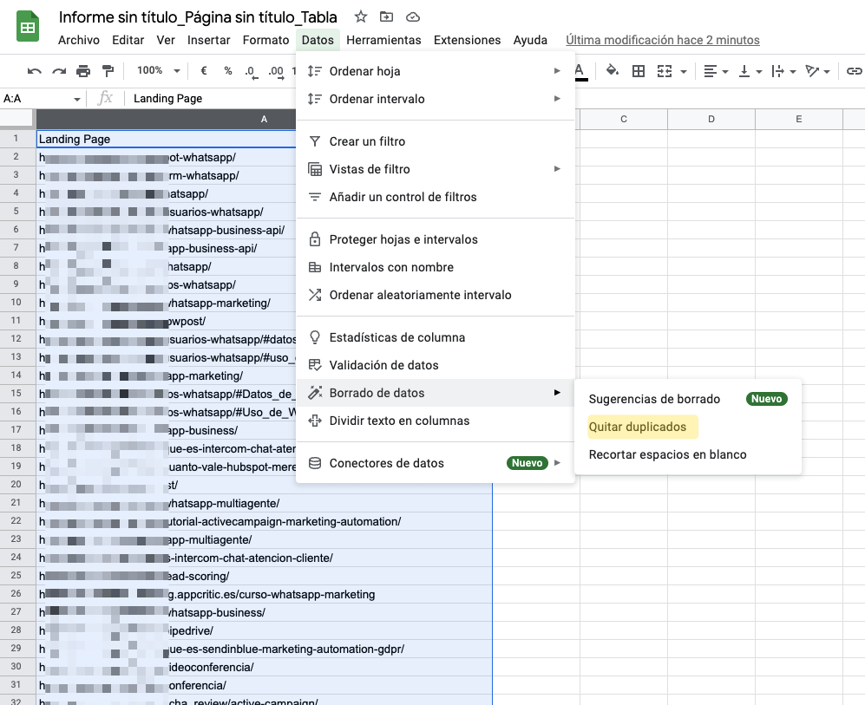
Task: Click the borders grid icon
Action: 639,71
